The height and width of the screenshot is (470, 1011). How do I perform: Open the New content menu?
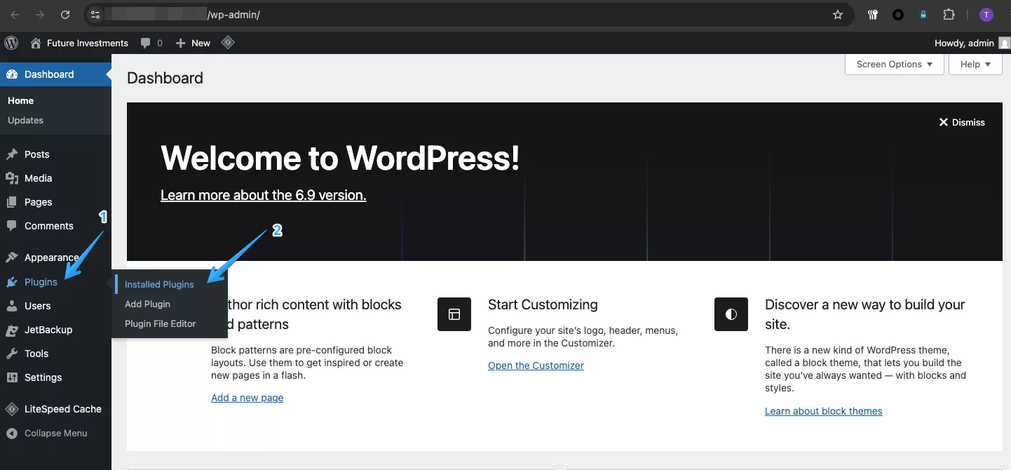pos(192,43)
